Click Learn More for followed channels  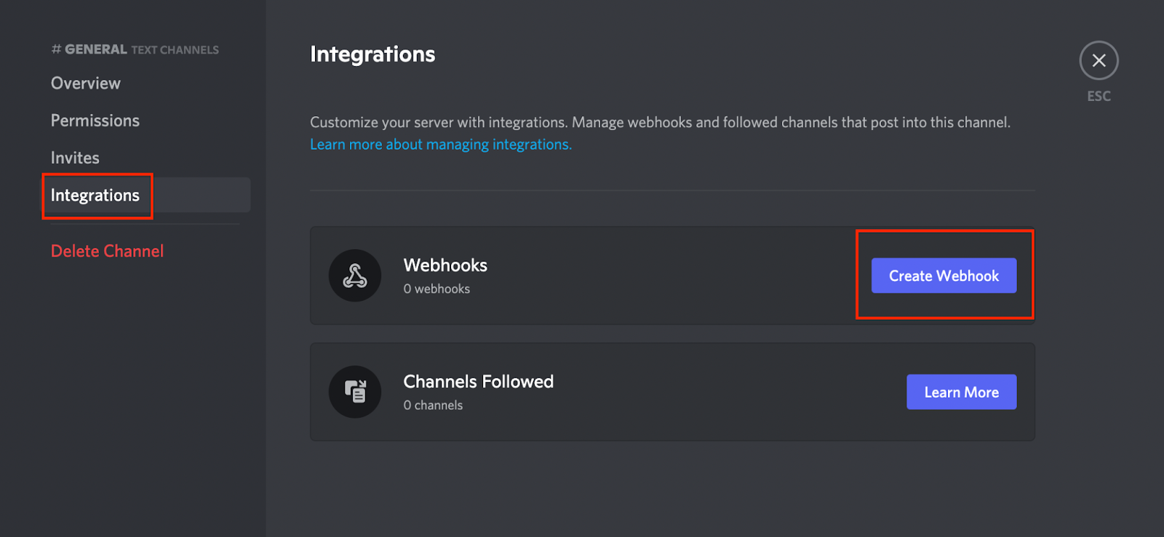(x=961, y=392)
